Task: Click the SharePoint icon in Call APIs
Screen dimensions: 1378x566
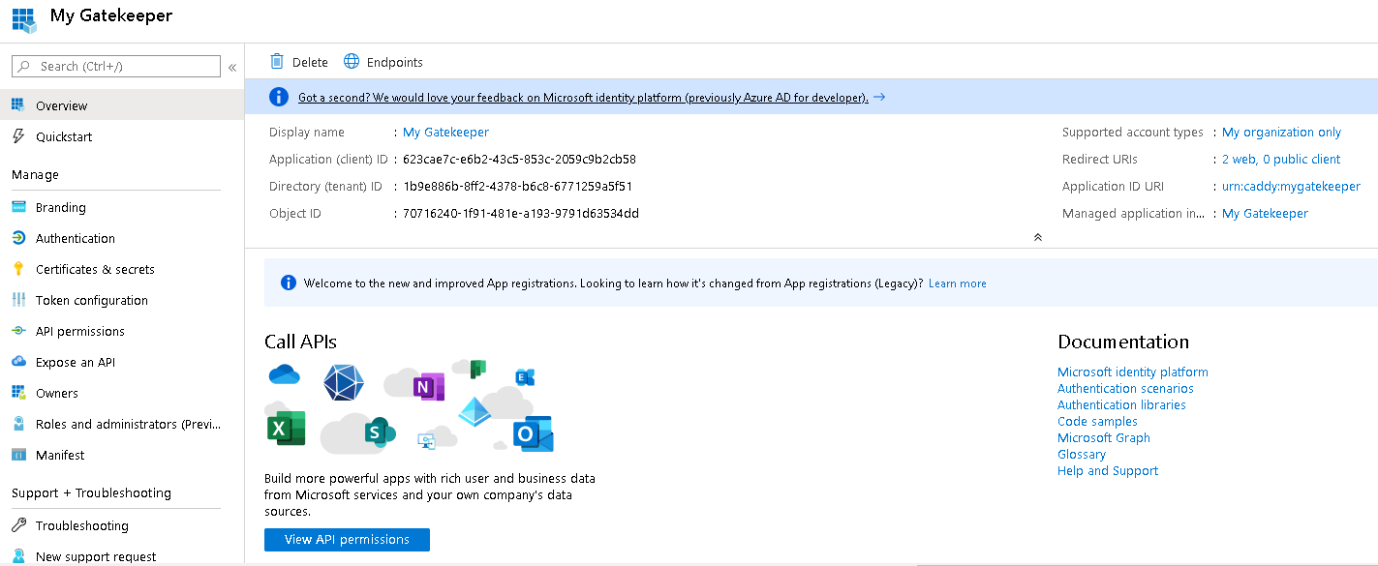Action: pos(380,432)
